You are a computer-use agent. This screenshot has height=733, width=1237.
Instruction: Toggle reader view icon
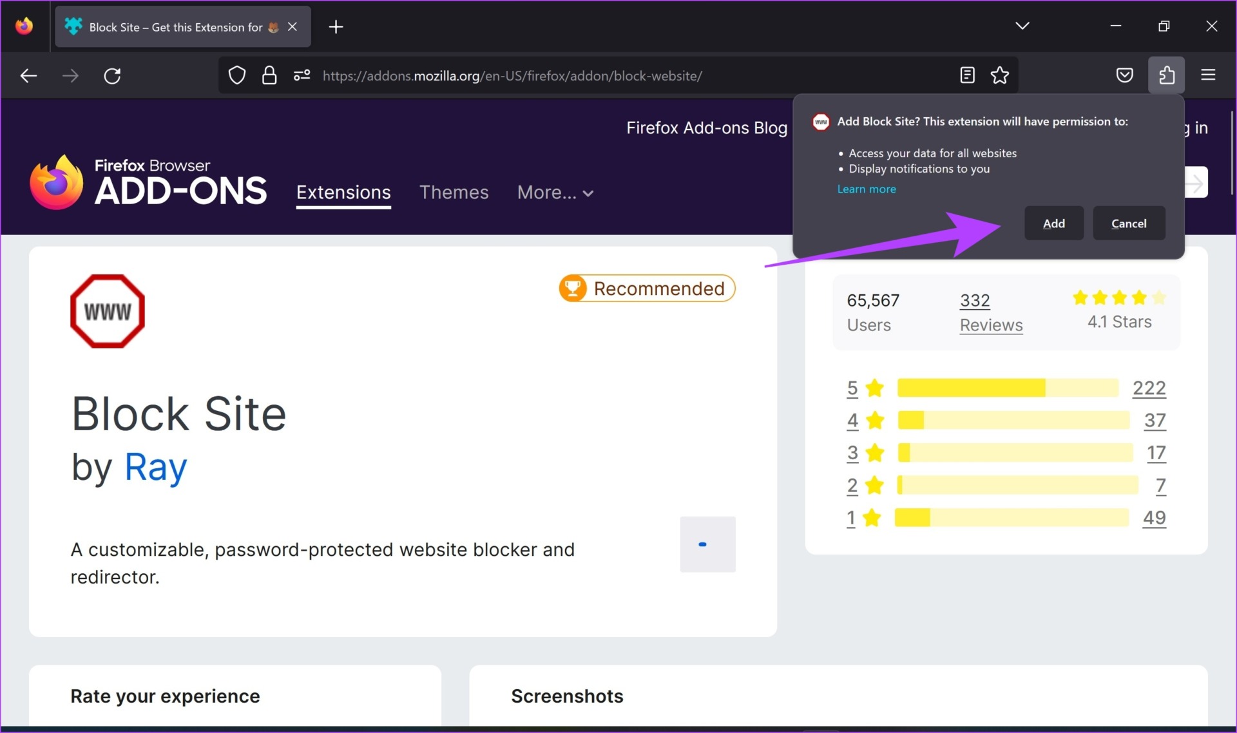point(966,75)
